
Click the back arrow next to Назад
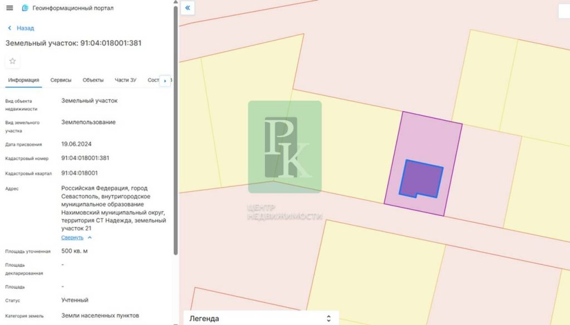(9, 28)
